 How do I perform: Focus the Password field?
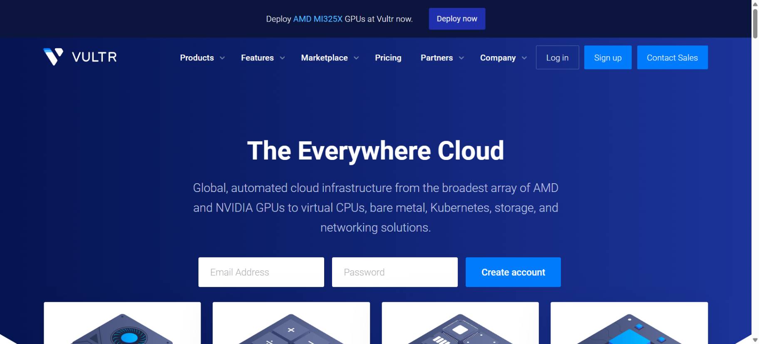pyautogui.click(x=394, y=272)
